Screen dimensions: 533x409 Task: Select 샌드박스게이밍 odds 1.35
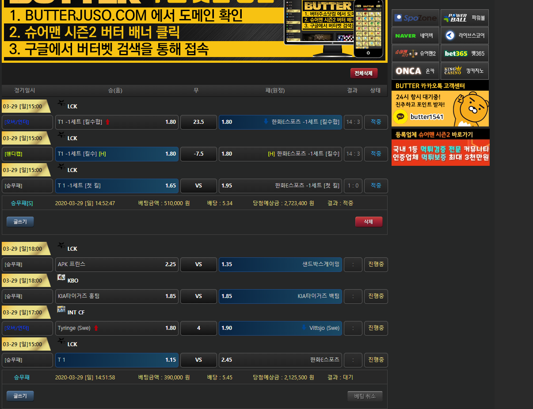[280, 264]
